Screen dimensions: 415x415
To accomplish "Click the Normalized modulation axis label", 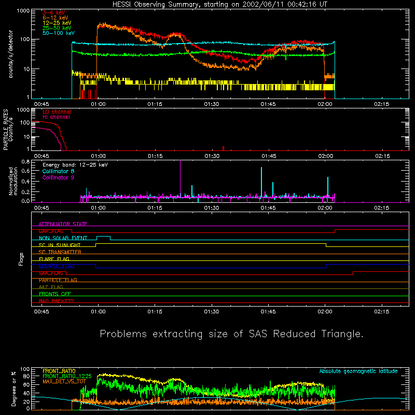I will (x=13, y=181).
